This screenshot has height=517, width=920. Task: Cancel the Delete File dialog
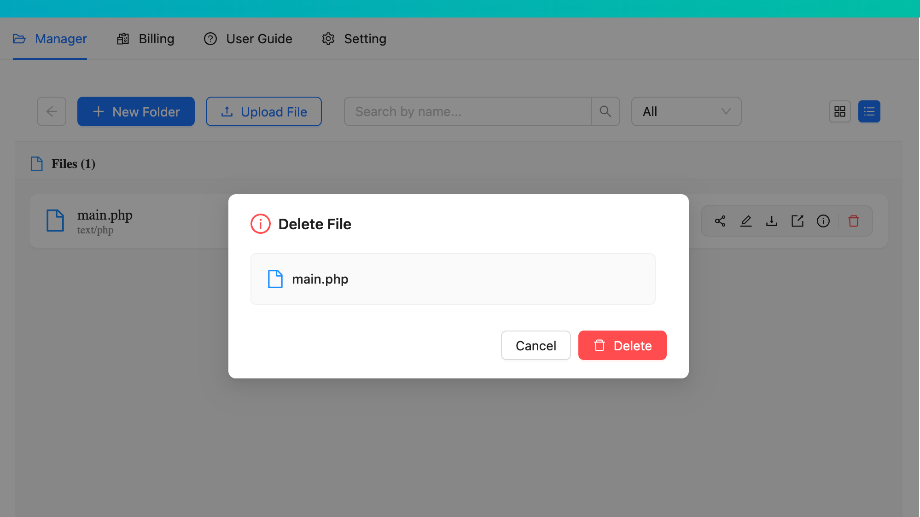click(x=536, y=345)
